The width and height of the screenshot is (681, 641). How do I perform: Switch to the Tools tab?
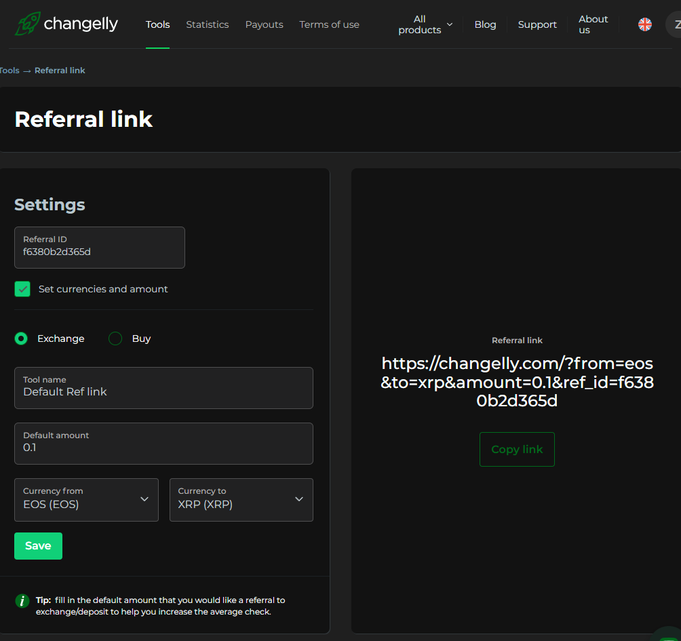click(x=157, y=24)
